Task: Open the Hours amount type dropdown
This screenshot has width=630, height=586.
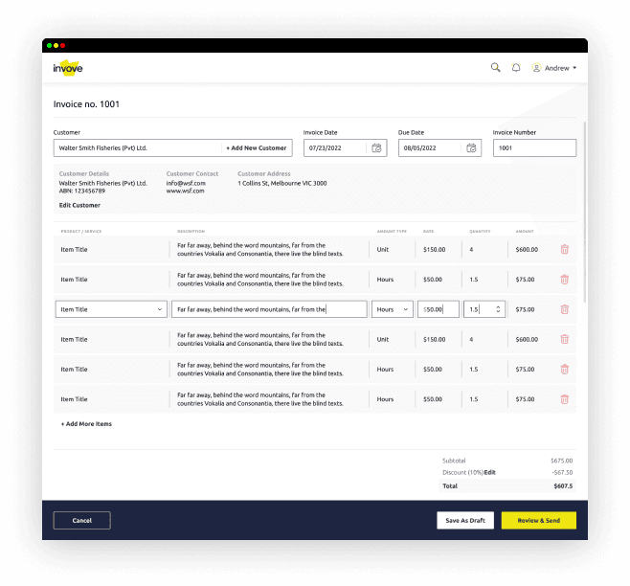Action: (393, 309)
